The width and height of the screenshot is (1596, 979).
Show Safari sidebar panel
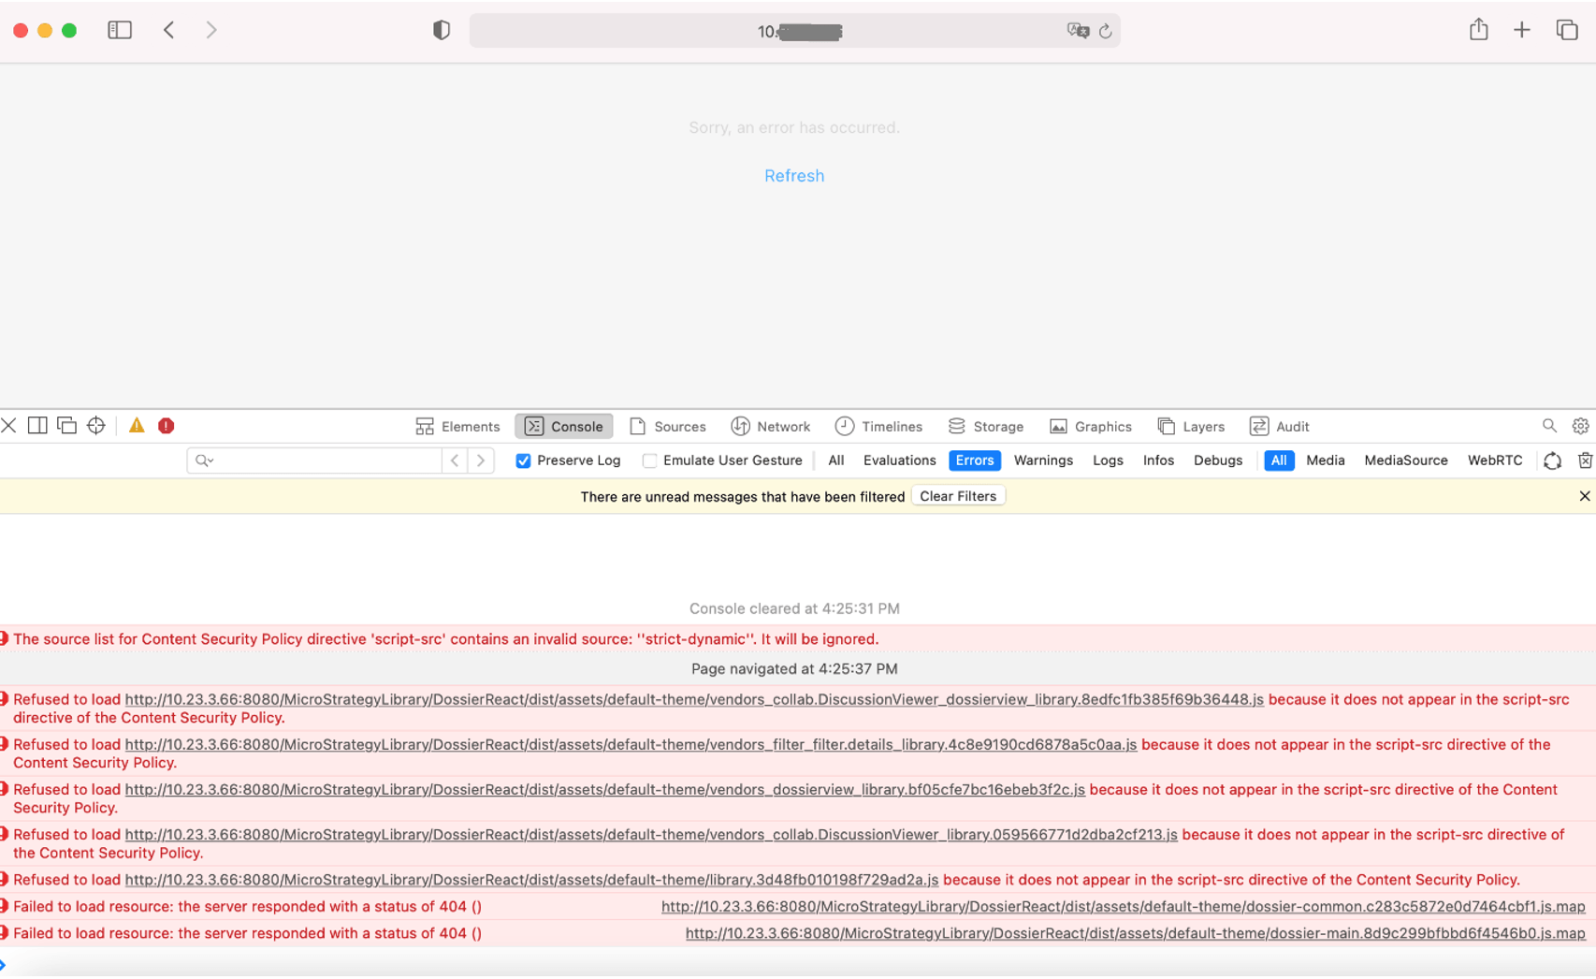point(120,31)
